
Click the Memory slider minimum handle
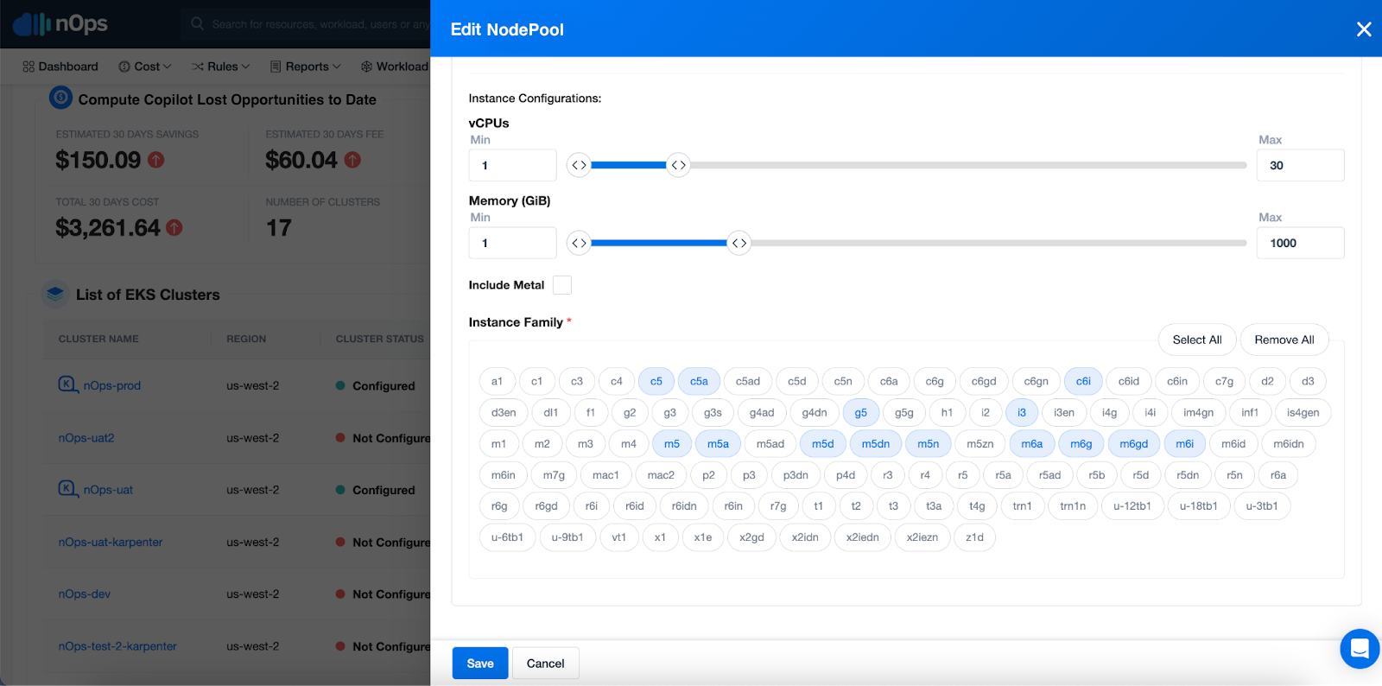pos(579,243)
